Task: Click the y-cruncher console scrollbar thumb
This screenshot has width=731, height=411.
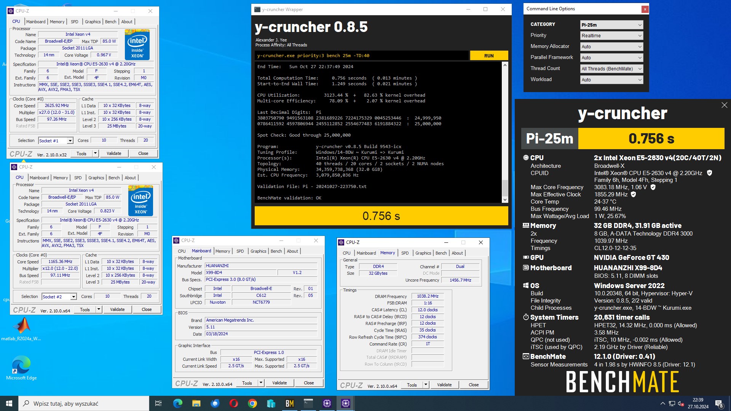Action: [x=505, y=188]
